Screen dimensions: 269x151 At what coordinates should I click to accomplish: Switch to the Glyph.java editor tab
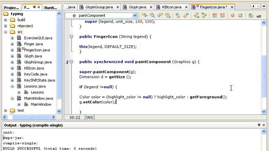click(x=137, y=7)
